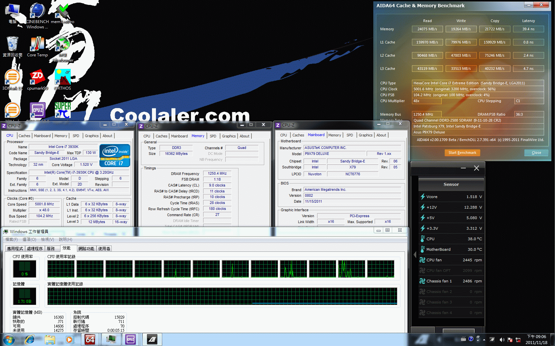Click the MotherBoard thermometer icon in Sensor
The image size is (555, 346).
[x=423, y=249]
